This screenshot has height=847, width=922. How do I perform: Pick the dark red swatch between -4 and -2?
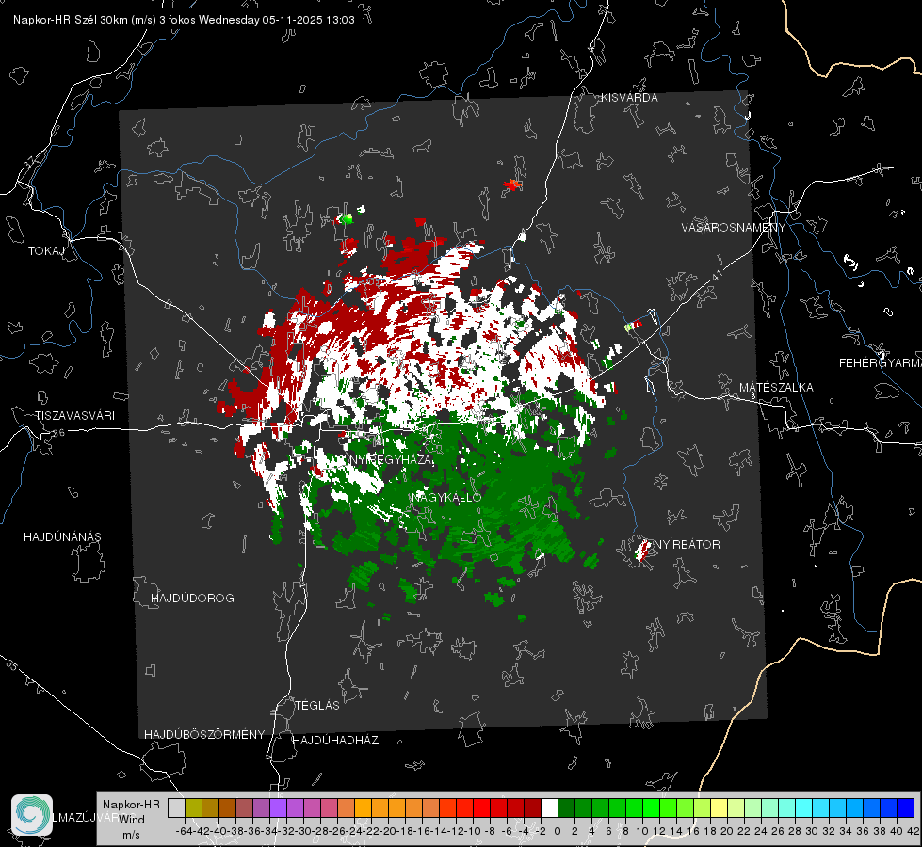point(532,808)
